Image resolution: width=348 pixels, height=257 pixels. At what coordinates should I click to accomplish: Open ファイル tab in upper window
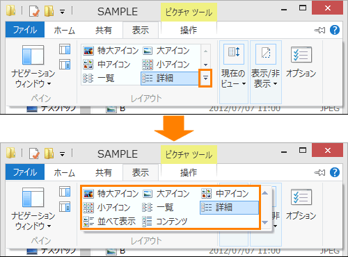tap(25, 30)
